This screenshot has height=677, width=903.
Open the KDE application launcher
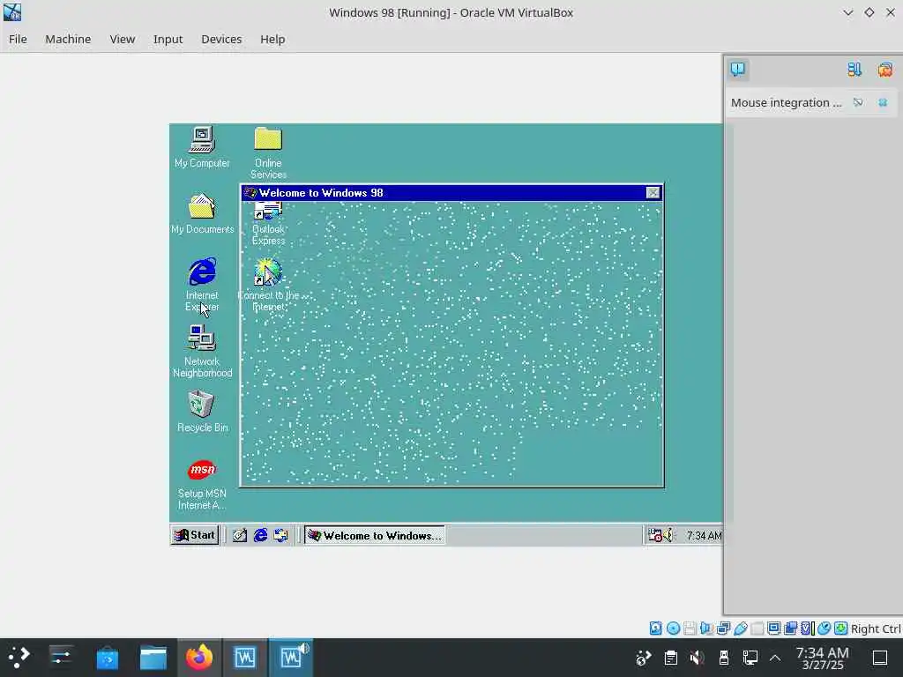(19, 657)
